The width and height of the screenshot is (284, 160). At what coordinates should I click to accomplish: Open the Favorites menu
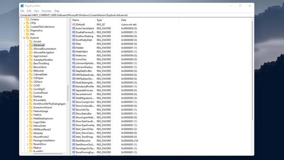point(47,11)
